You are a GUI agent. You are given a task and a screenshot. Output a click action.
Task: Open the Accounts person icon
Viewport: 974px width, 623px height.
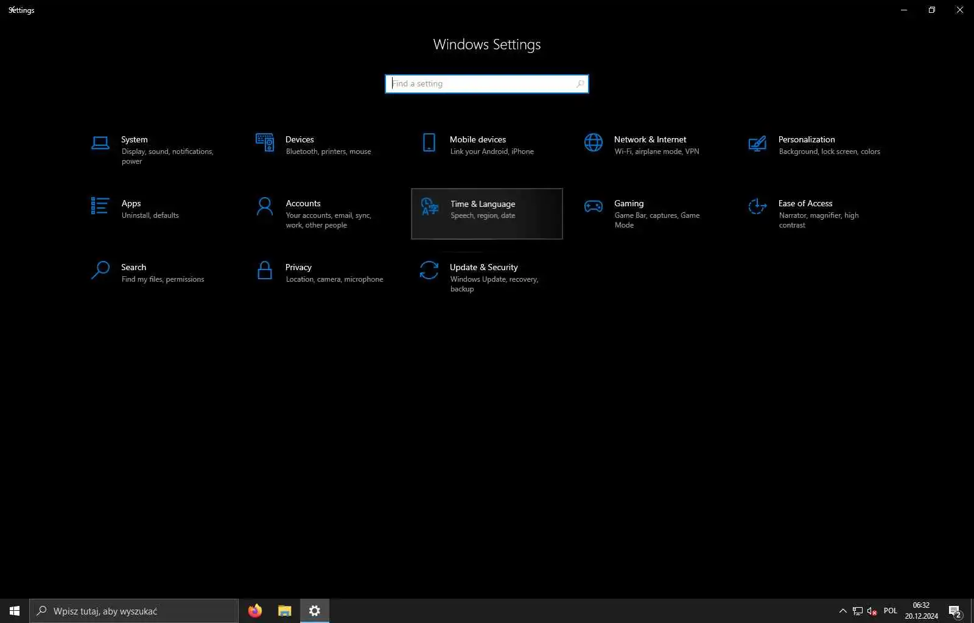click(265, 206)
